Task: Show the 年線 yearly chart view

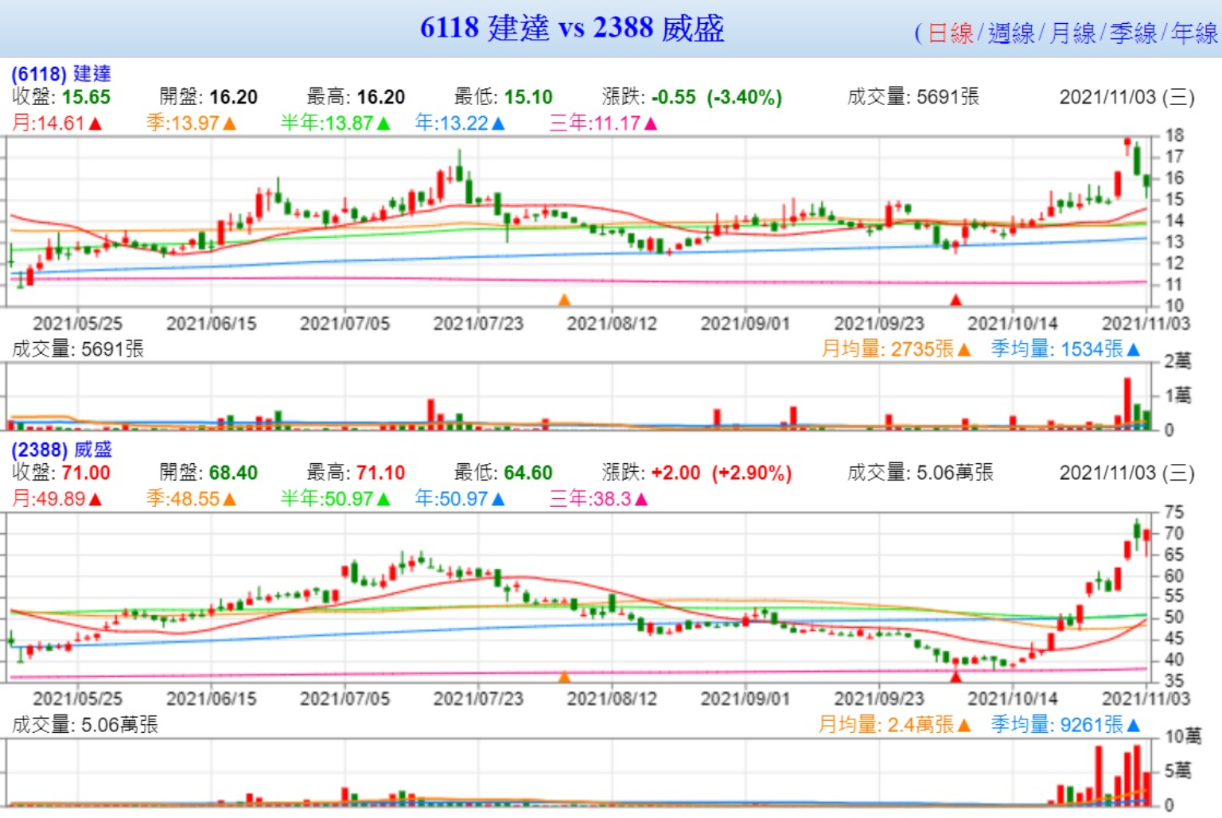Action: click(1194, 33)
